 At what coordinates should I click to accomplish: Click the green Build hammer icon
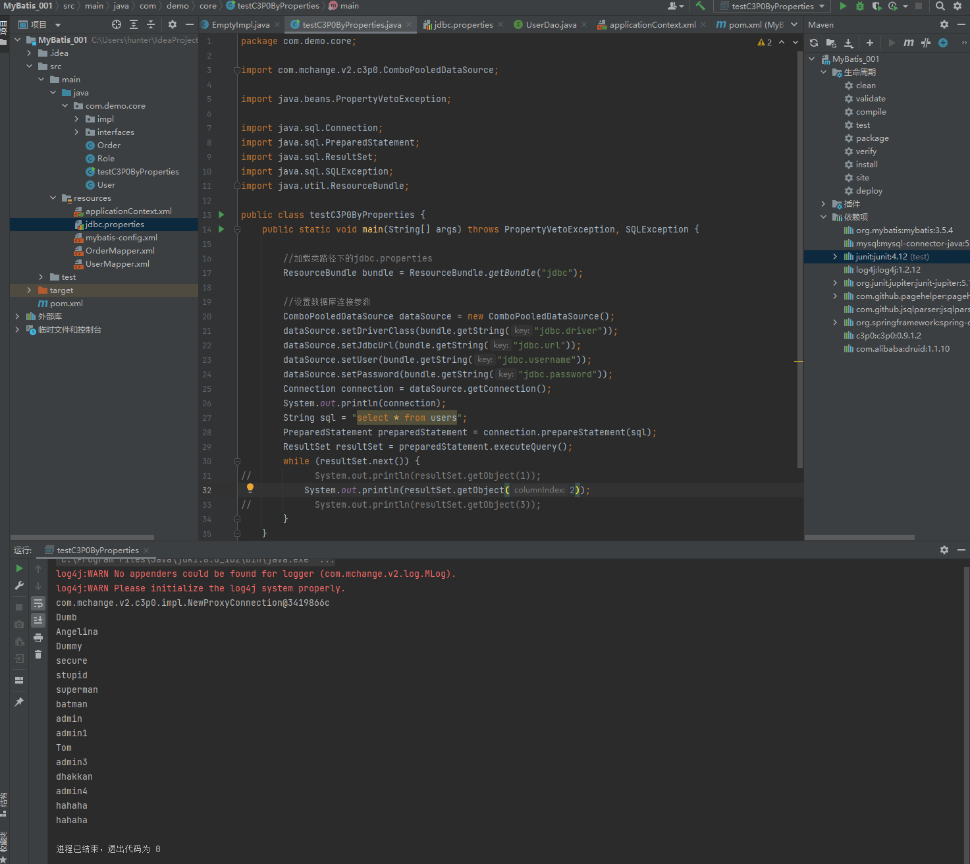coord(700,6)
